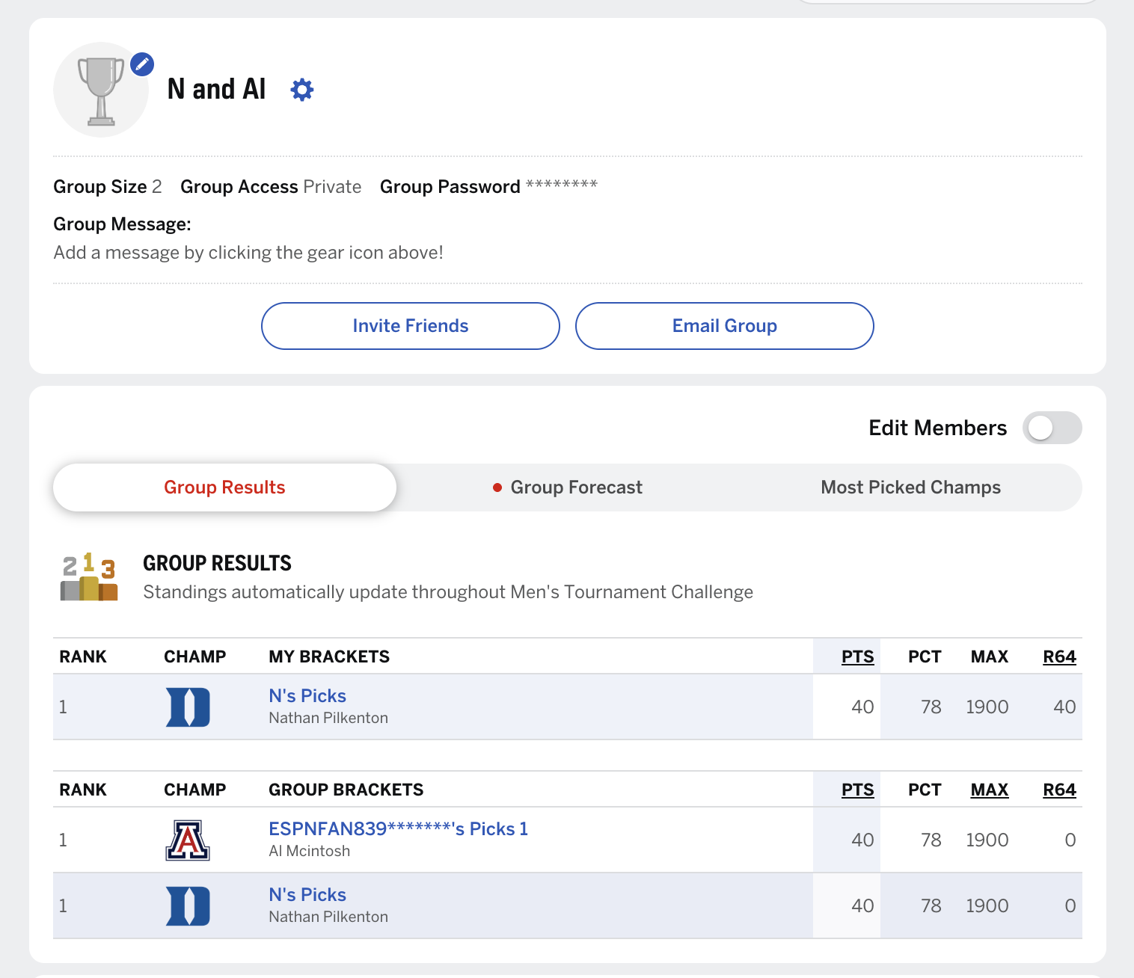
Task: Click the trophy group avatar image
Action: (x=101, y=90)
